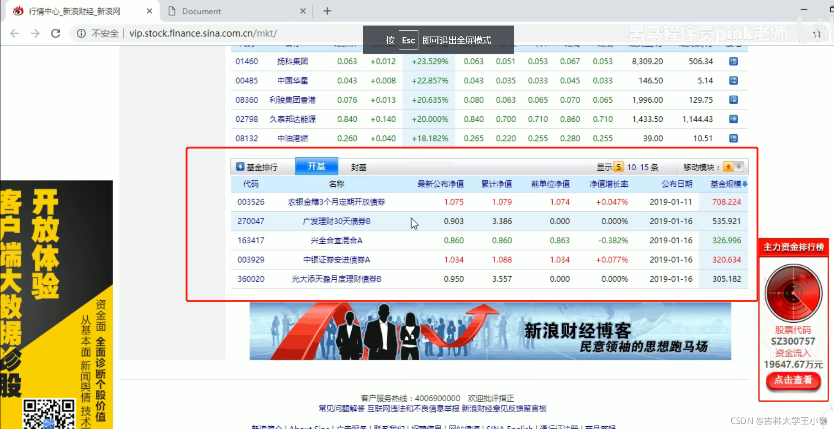
Task: Click the browser back arrow
Action: tap(14, 33)
